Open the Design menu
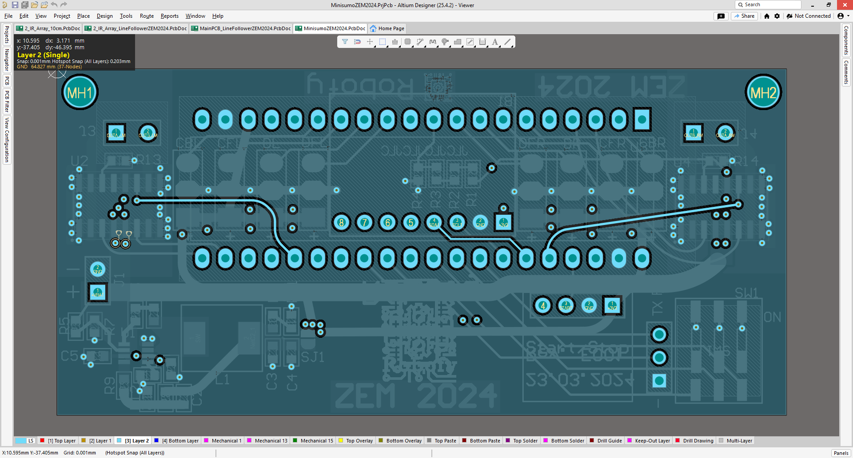This screenshot has width=853, height=458. click(x=104, y=16)
